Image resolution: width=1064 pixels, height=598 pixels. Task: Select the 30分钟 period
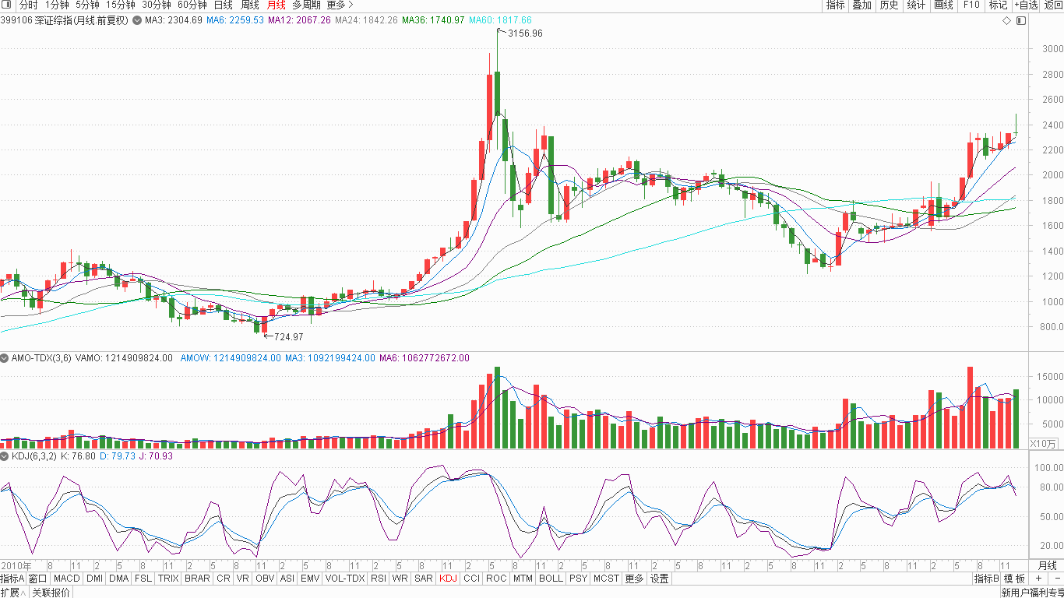[x=157, y=5]
